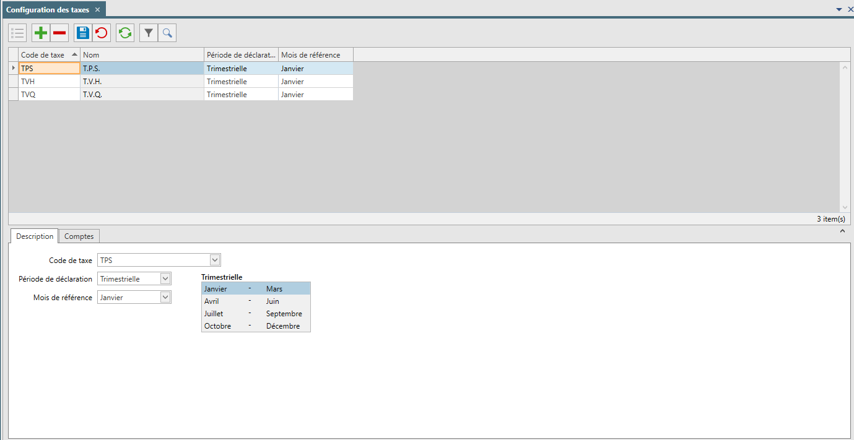Refresh the tax list with the green arrows icon
Viewport: 854px width, 440px height.
[125, 33]
